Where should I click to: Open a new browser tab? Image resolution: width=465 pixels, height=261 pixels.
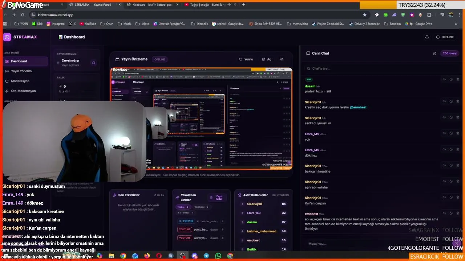[x=243, y=5]
